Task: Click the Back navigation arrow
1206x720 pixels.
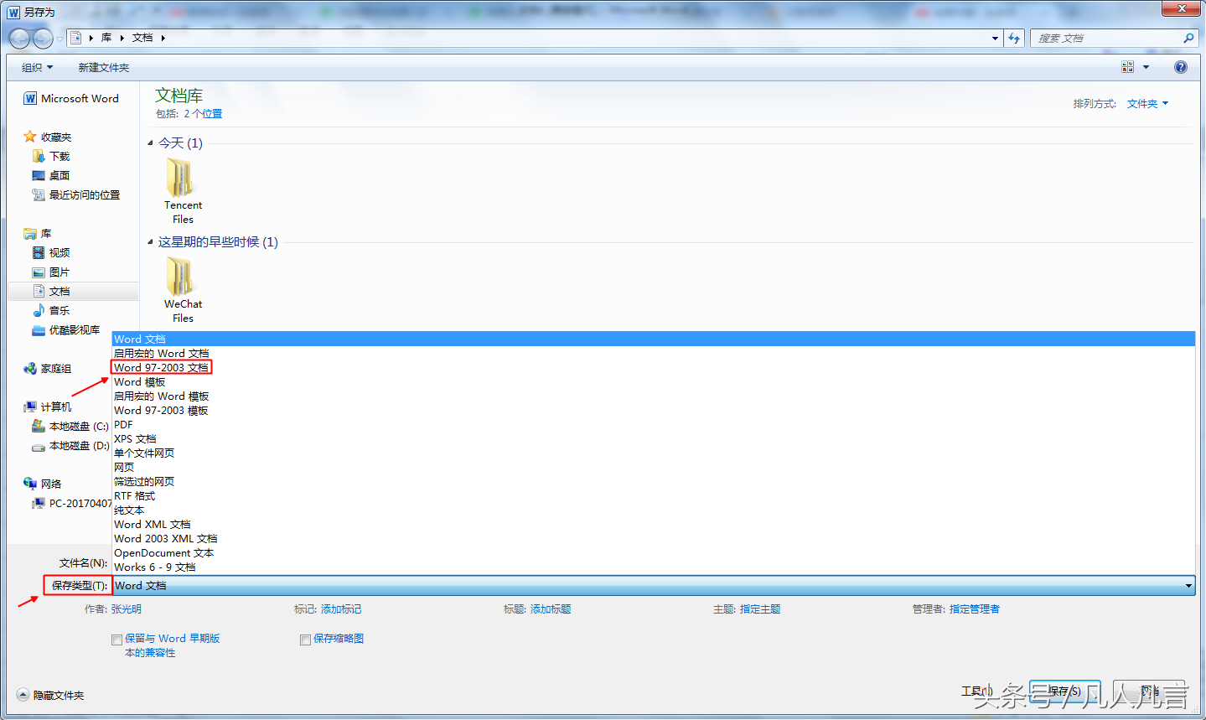Action: coord(19,39)
